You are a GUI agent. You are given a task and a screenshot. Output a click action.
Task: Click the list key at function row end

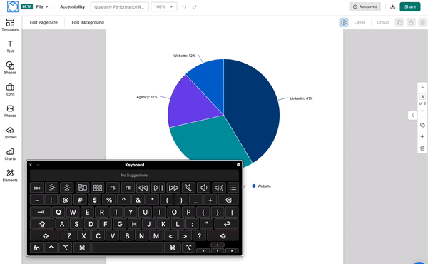coord(233,188)
